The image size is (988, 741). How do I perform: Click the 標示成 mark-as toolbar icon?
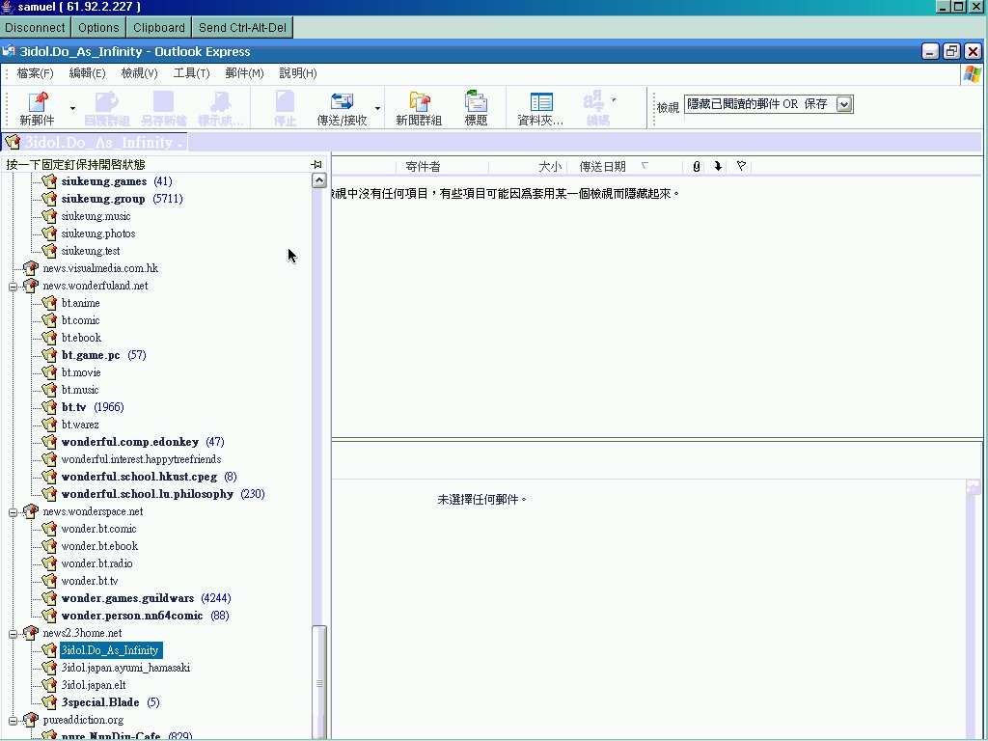[x=221, y=108]
